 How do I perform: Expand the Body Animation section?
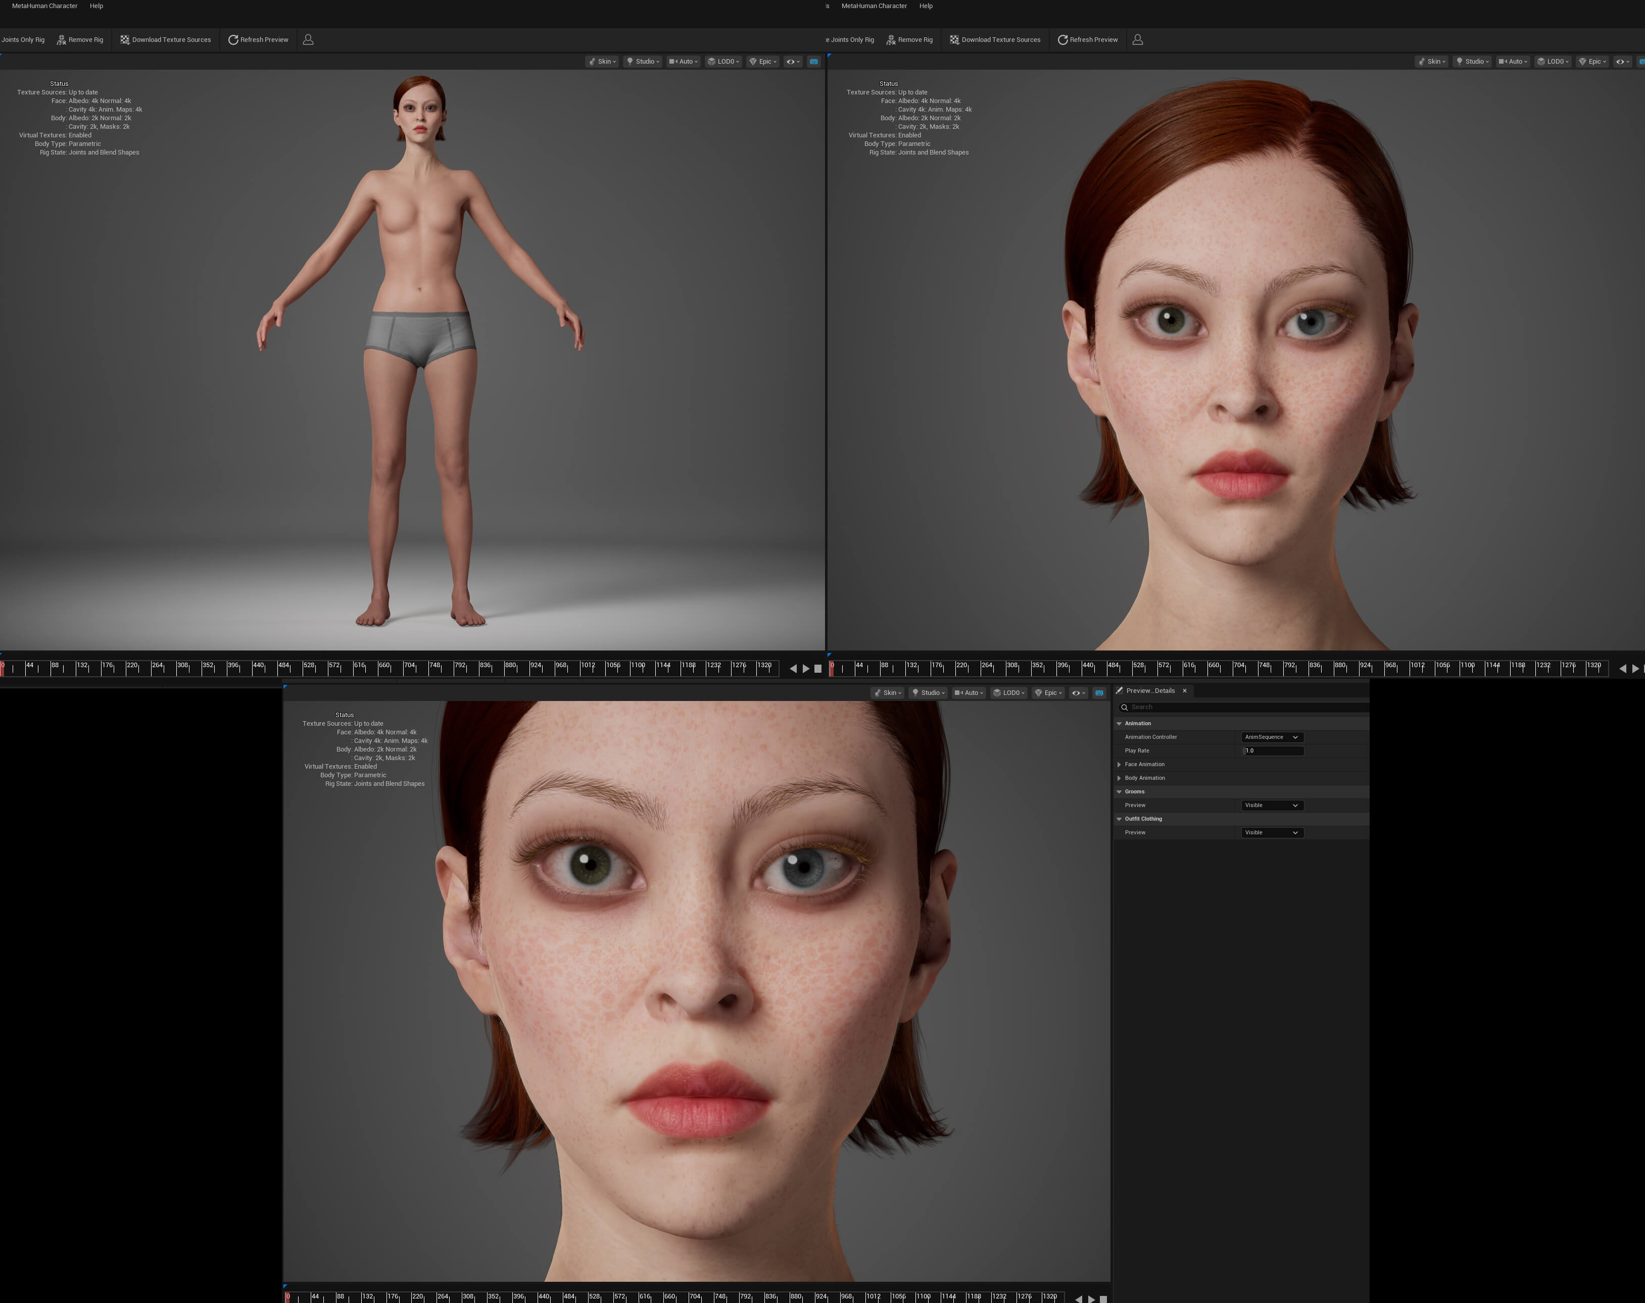pos(1119,778)
